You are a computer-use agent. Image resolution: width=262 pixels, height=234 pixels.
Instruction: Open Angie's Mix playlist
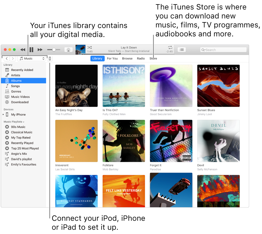pos(24,154)
